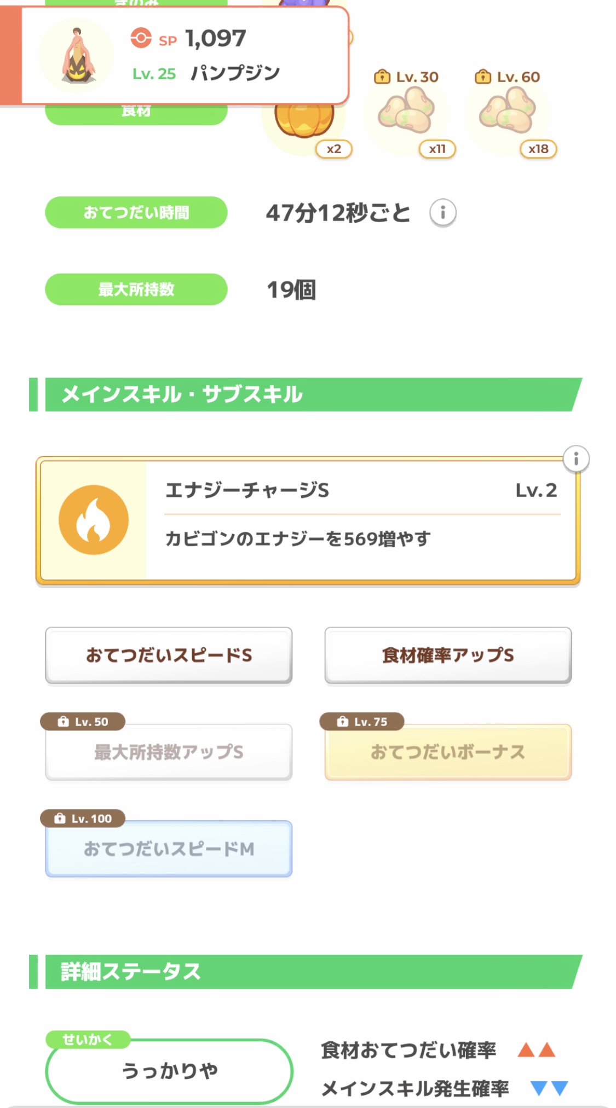This screenshot has height=1108, width=616.
Task: Tap the orange flame skill icon
Action: tap(94, 520)
